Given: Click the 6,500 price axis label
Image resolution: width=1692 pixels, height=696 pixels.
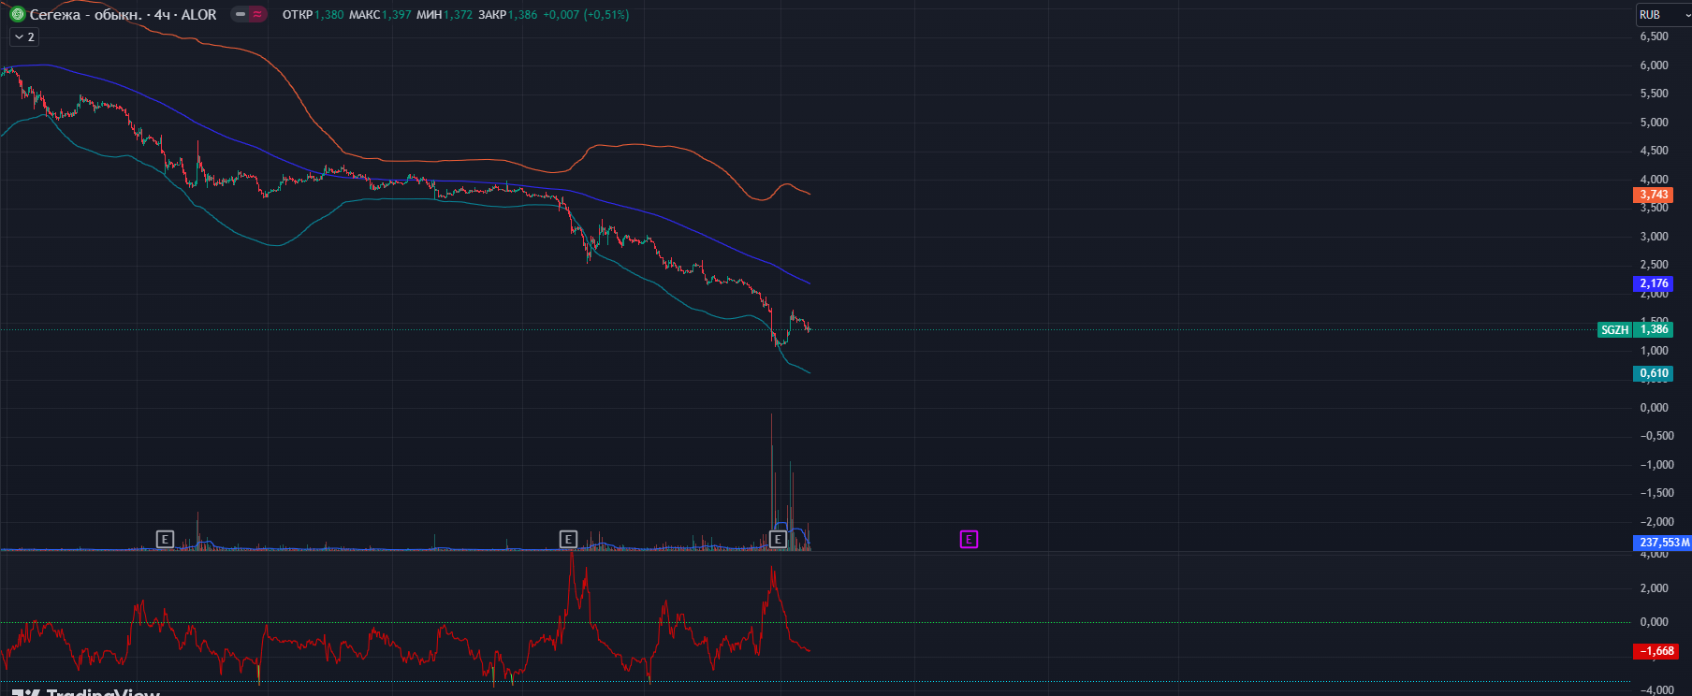Looking at the screenshot, I should (1654, 36).
